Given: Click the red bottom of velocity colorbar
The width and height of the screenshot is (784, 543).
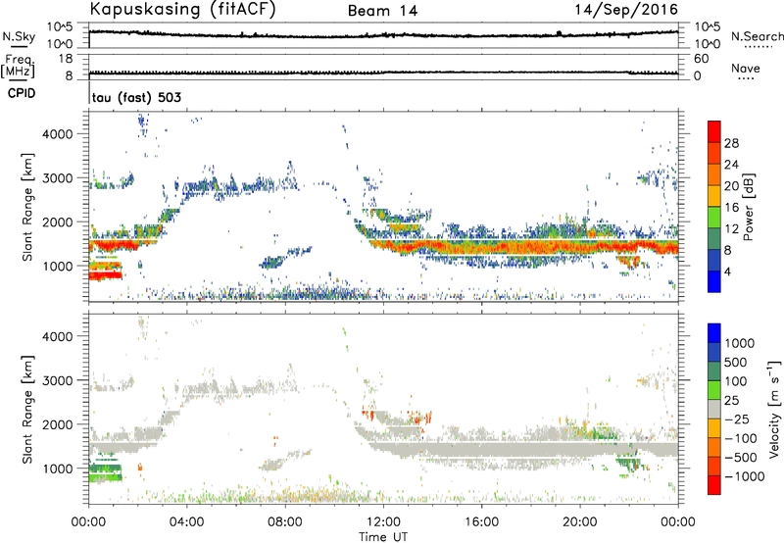Looking at the screenshot, I should [x=714, y=485].
